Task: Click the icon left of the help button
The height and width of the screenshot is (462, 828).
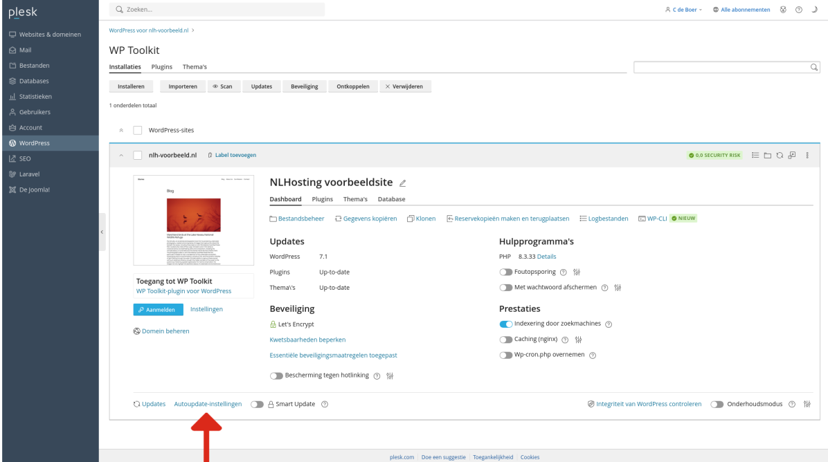Action: point(783,10)
